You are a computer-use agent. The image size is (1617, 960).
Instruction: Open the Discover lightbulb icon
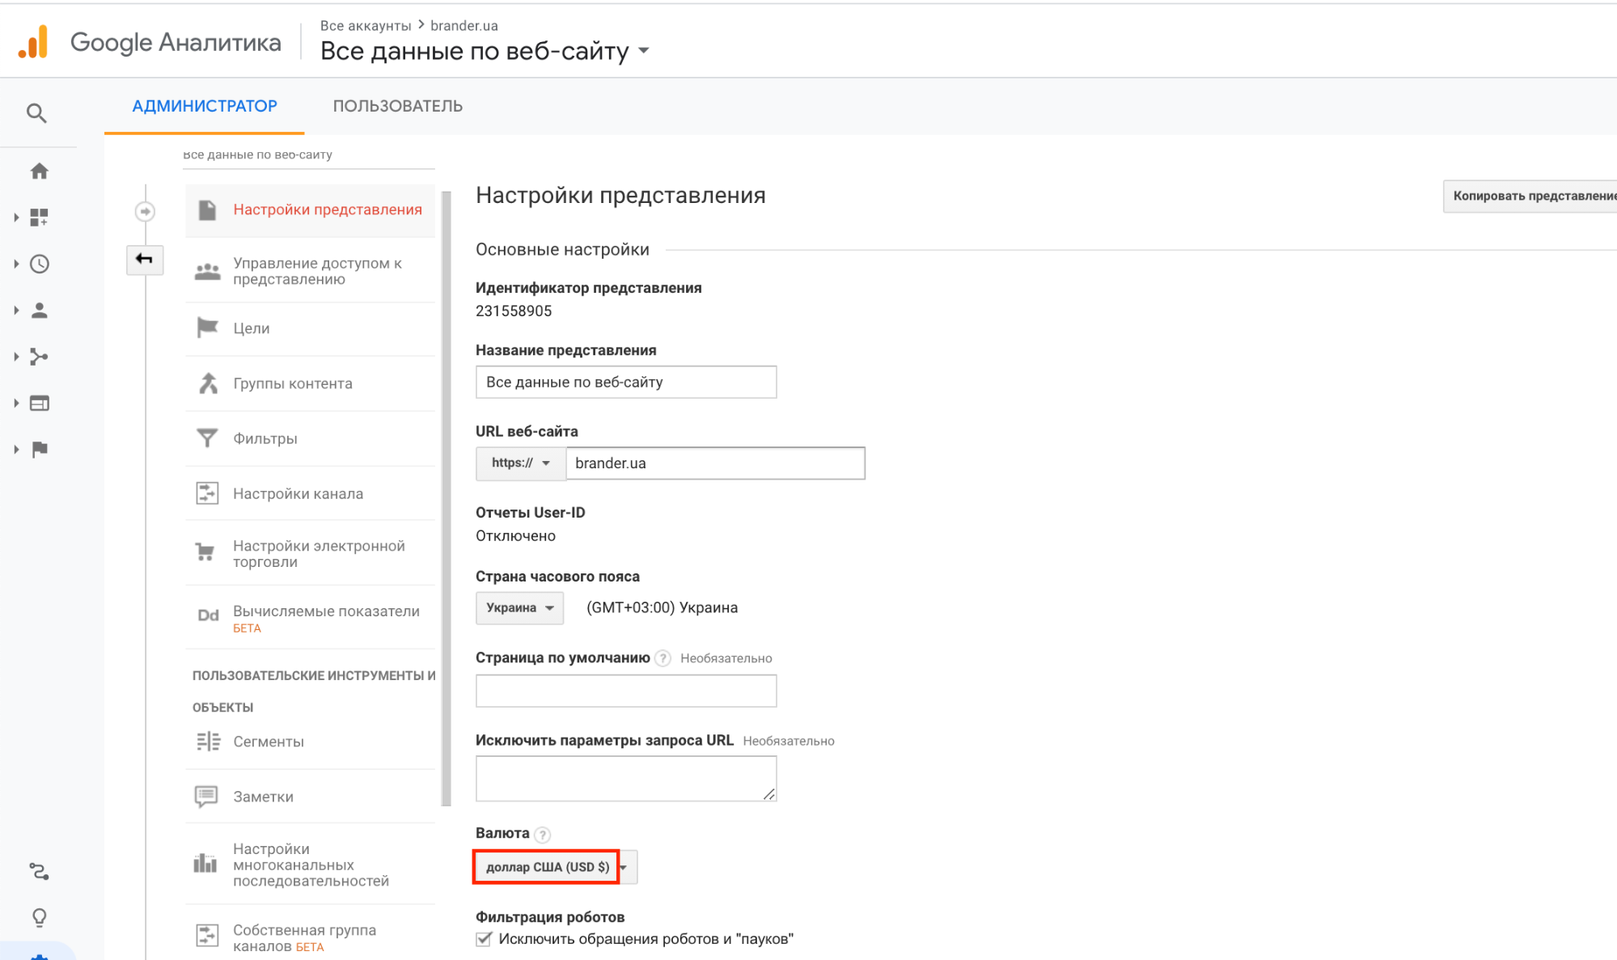coord(39,917)
